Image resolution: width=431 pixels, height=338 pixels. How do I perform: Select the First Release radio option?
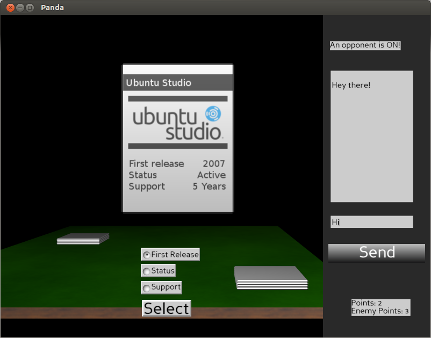[x=170, y=255]
